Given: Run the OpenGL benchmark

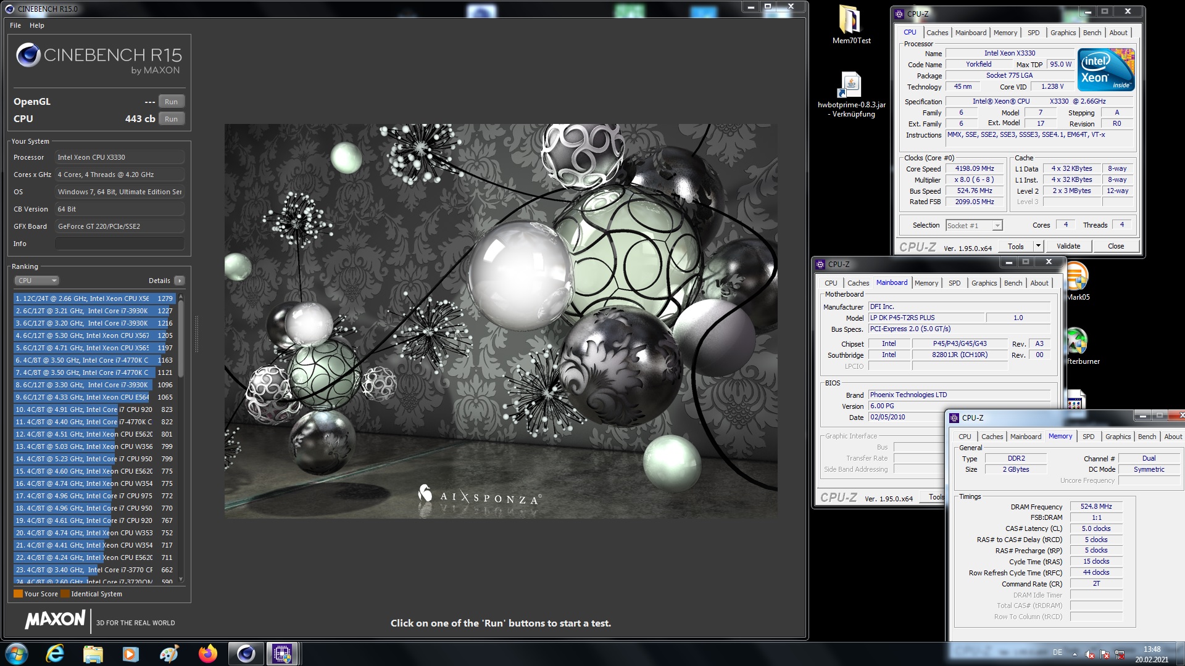Looking at the screenshot, I should (x=172, y=102).
